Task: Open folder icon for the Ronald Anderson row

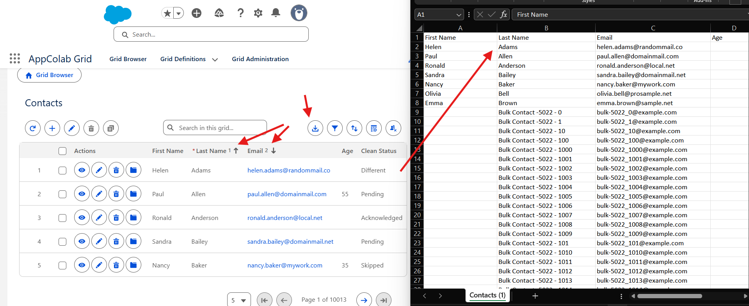Action: (x=133, y=218)
